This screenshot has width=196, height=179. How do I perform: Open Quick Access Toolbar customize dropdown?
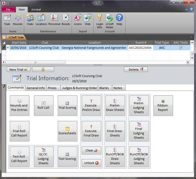click(10, 4)
